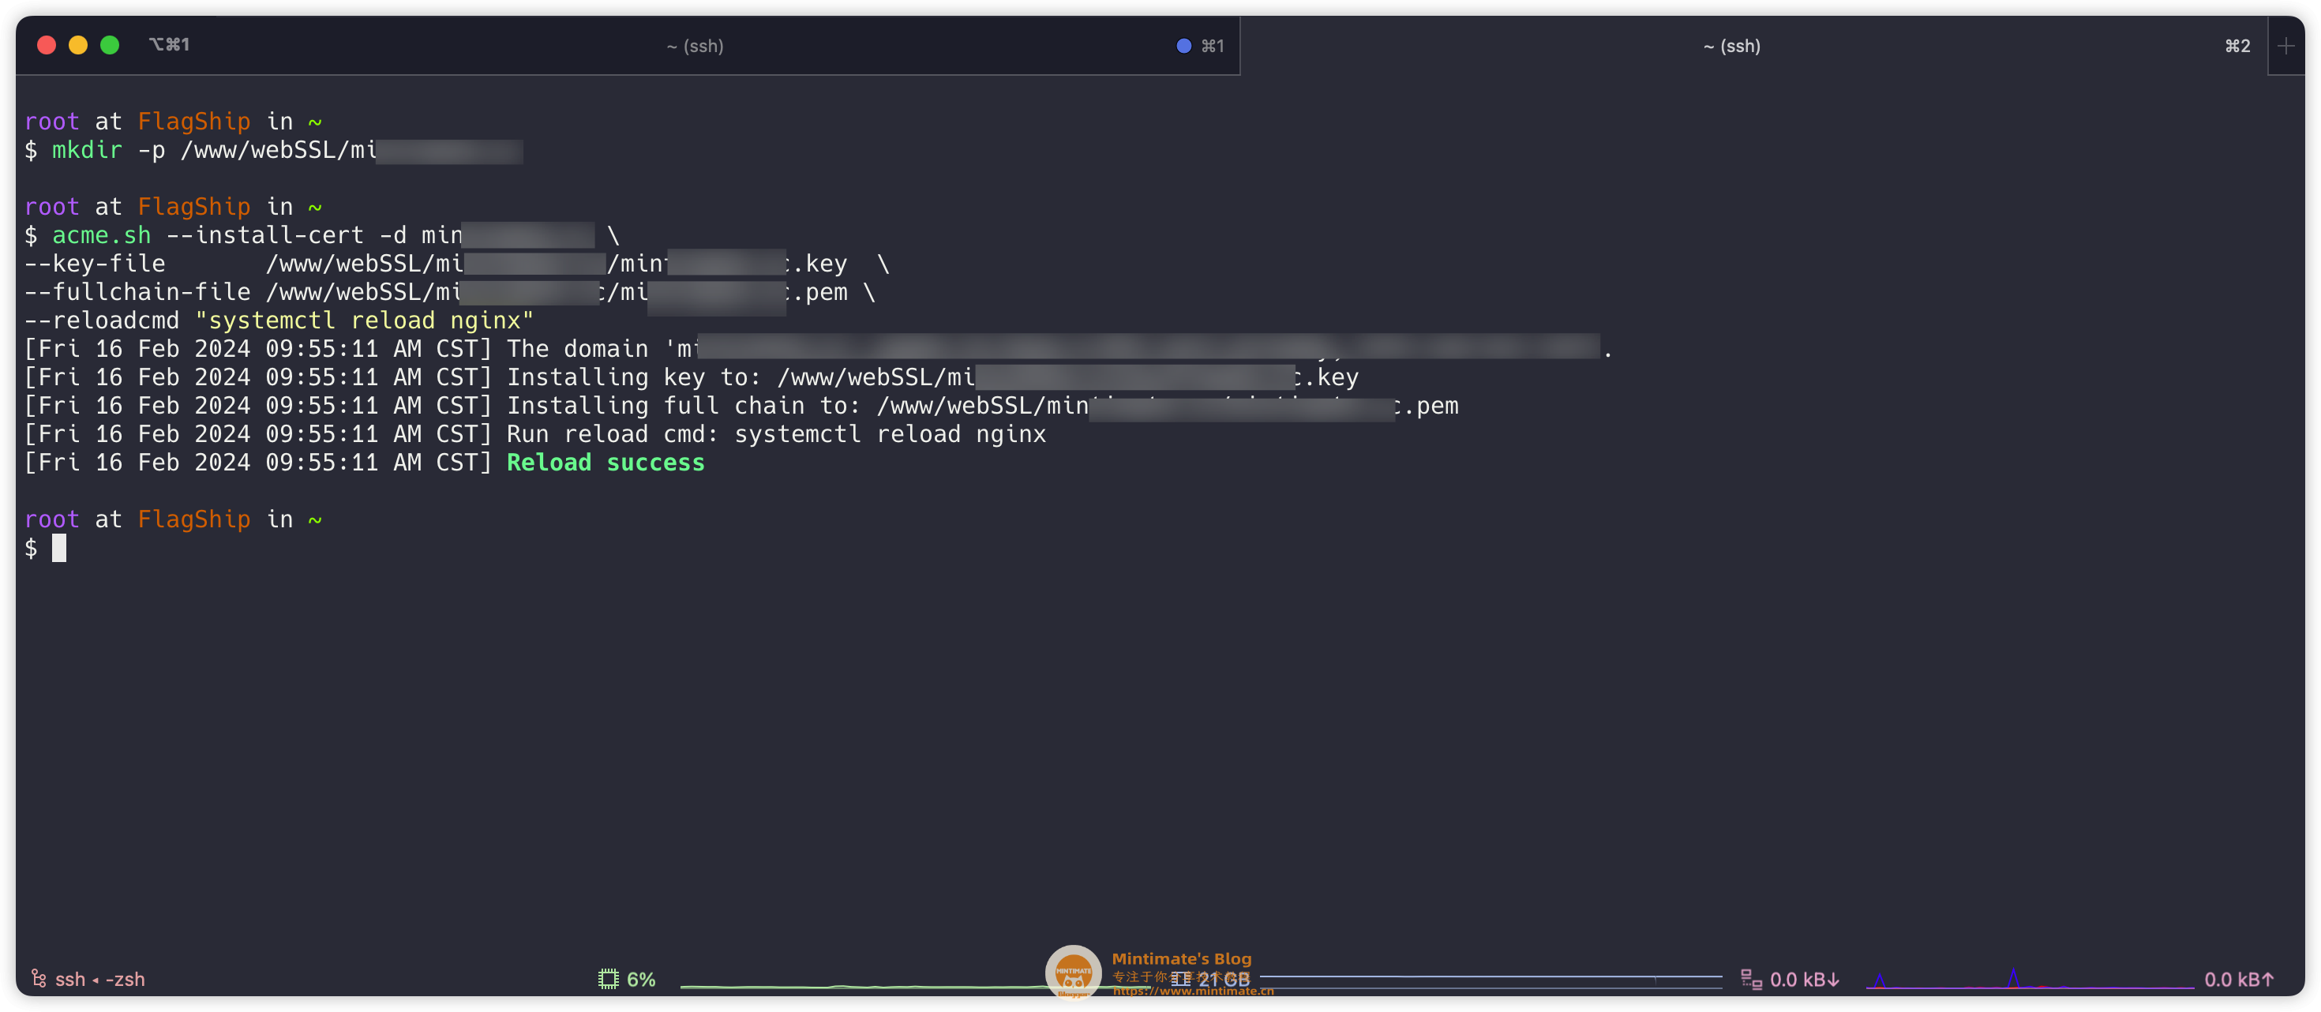Click the '"systemctl reload nginx"' string
The height and width of the screenshot is (1012, 2321).
tap(365, 320)
